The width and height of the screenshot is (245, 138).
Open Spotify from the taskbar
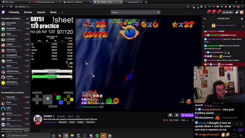pyautogui.click(x=97, y=135)
